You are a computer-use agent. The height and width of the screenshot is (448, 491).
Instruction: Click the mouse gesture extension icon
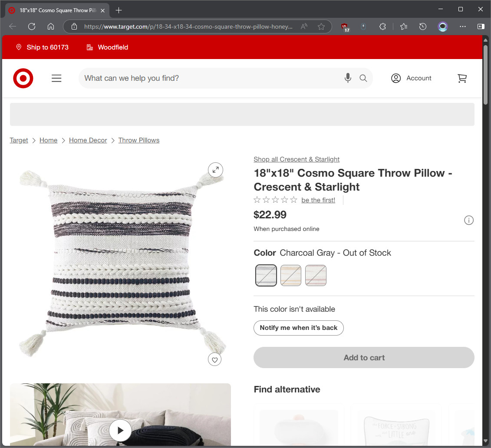pos(363,26)
